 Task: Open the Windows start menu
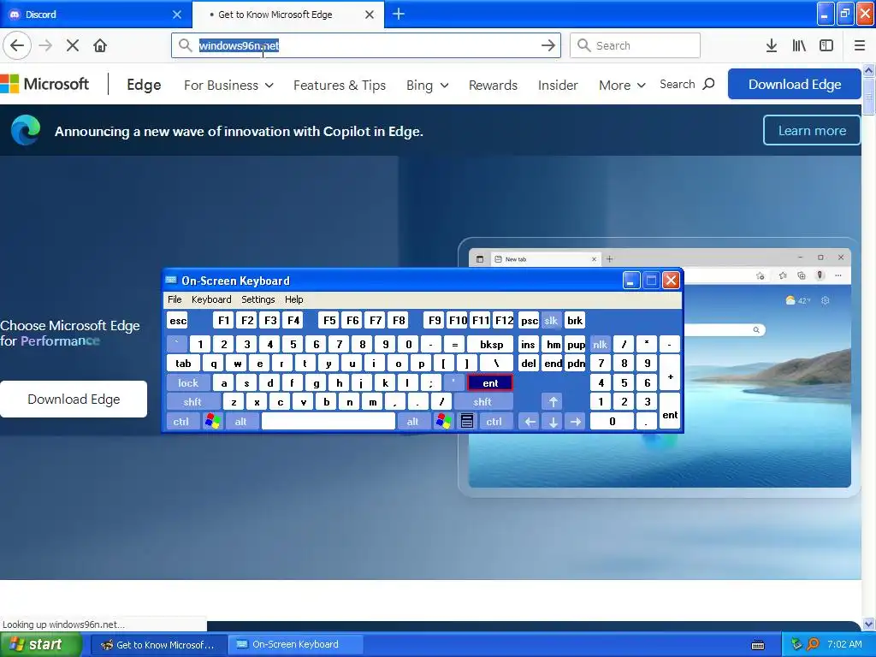point(41,645)
